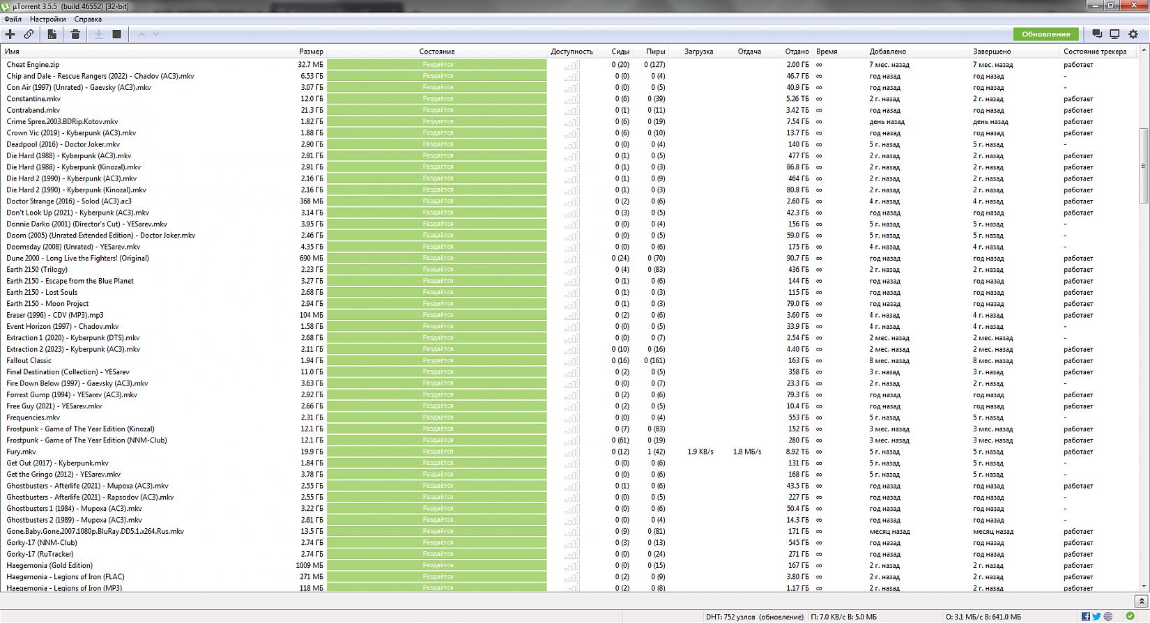
Task: Click the progress bar of Cheat Engine.zip
Action: pos(437,65)
